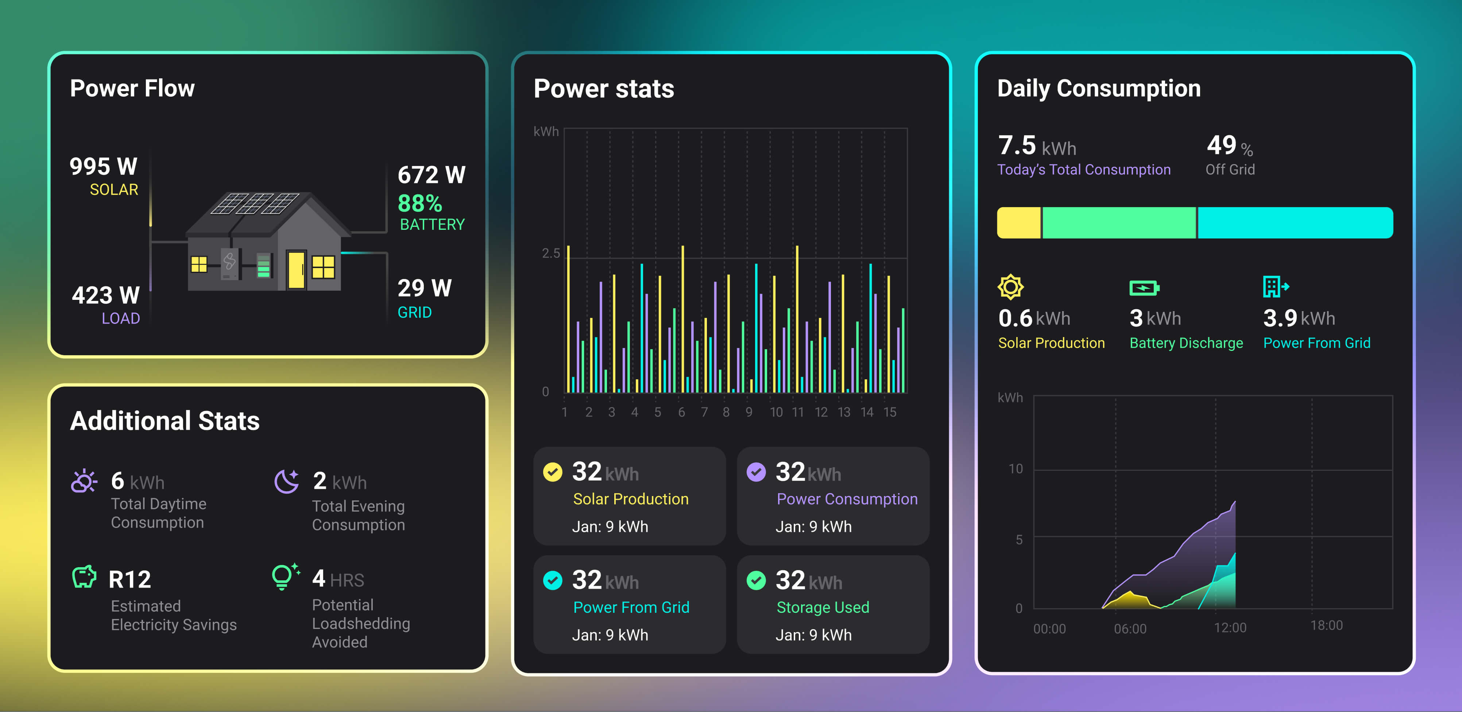
Task: Click the building icon above Power From Grid 3.9 kWh
Action: pos(1274,287)
